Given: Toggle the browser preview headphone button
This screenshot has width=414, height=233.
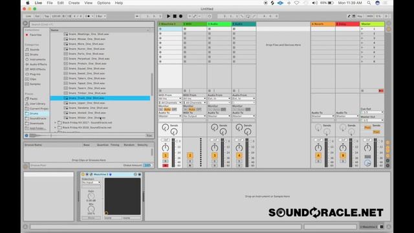Looking at the screenshot, I should point(27,135).
